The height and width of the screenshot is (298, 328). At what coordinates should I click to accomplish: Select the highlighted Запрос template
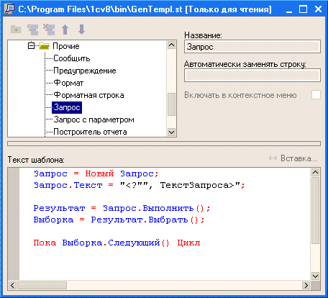67,107
